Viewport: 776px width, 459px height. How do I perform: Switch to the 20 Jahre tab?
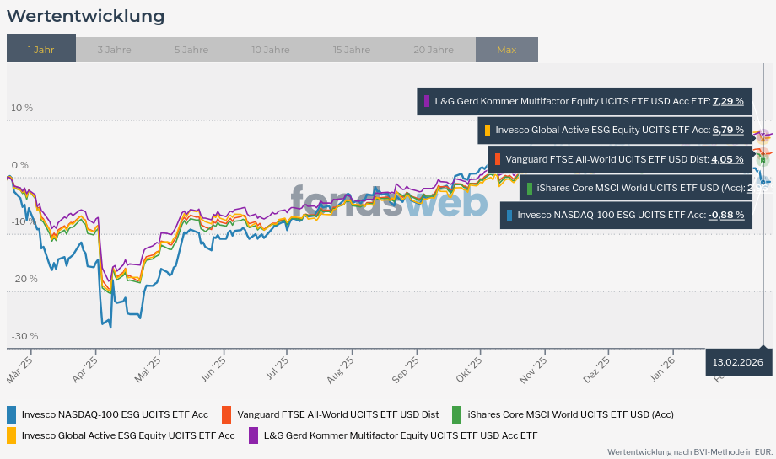pos(434,50)
